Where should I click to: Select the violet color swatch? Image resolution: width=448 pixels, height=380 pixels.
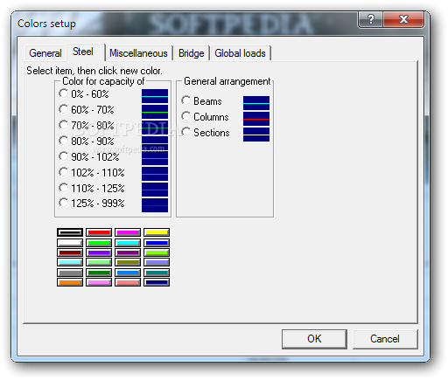[99, 252]
